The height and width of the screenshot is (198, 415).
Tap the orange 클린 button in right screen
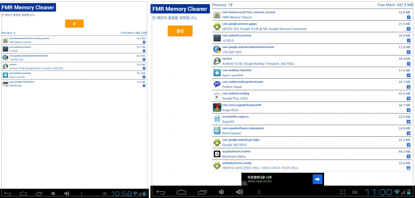pyautogui.click(x=180, y=31)
